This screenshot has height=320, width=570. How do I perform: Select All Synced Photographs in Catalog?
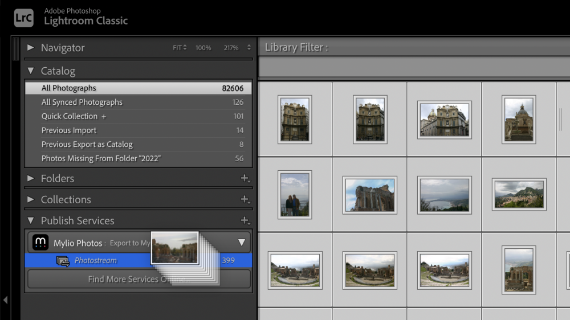[x=82, y=102]
